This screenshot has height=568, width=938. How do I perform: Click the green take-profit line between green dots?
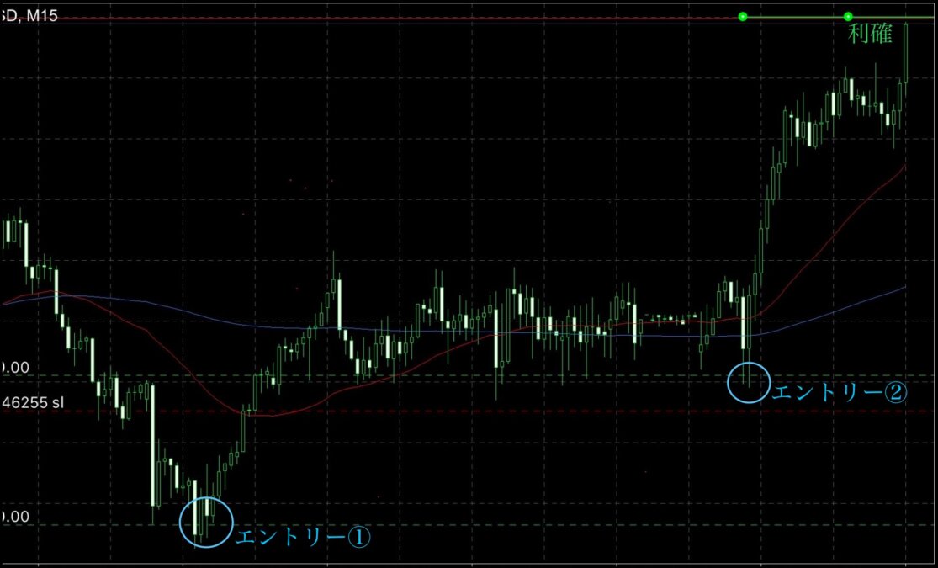(795, 16)
